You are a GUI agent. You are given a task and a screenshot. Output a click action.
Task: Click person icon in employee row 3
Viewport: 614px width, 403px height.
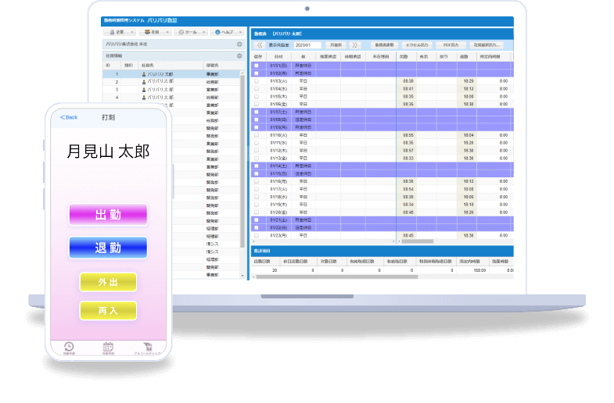144,90
